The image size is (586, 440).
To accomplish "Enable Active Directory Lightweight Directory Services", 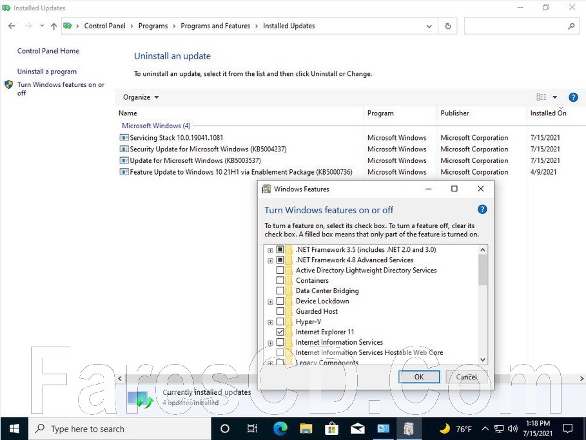I will 280,270.
